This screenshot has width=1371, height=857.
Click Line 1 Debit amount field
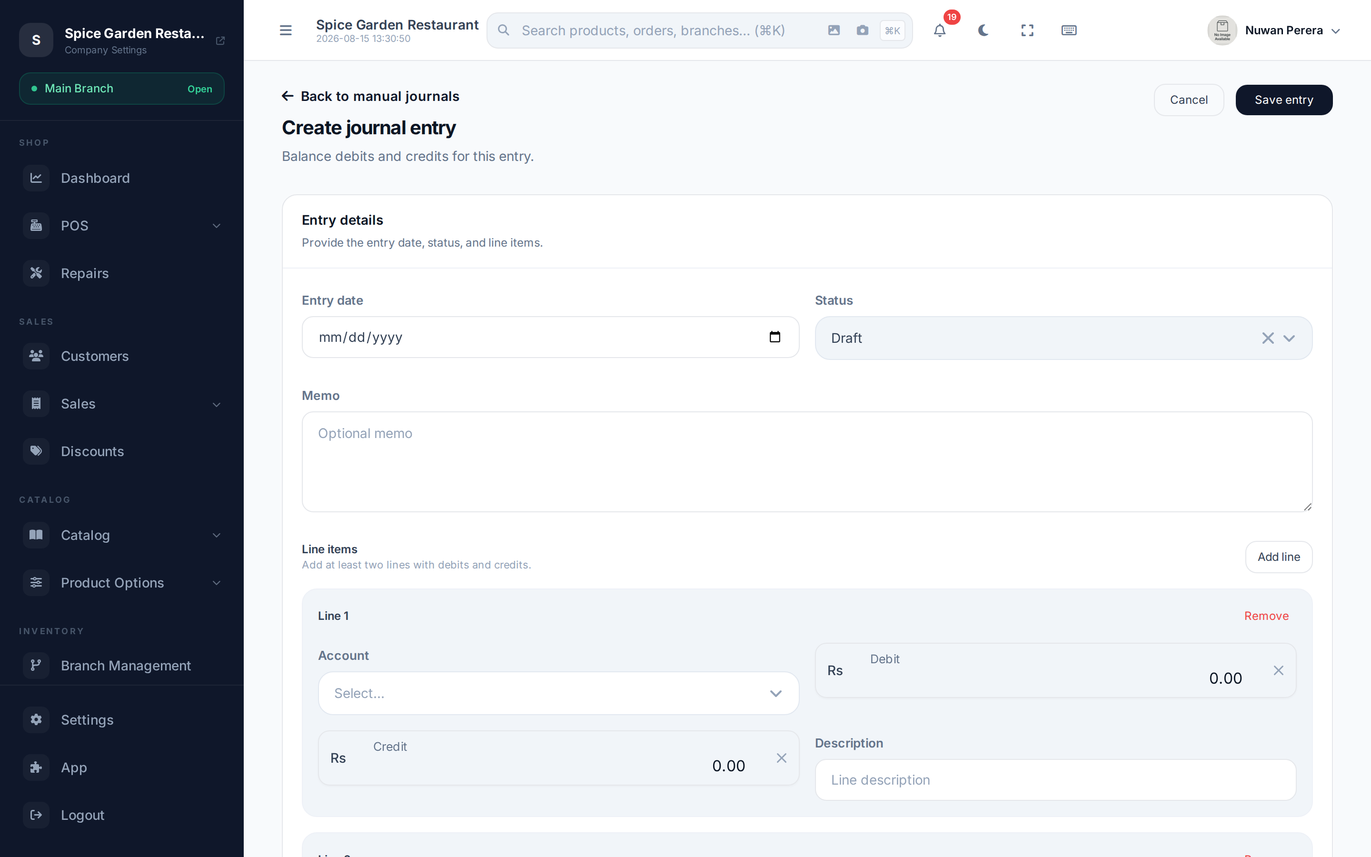1055,670
